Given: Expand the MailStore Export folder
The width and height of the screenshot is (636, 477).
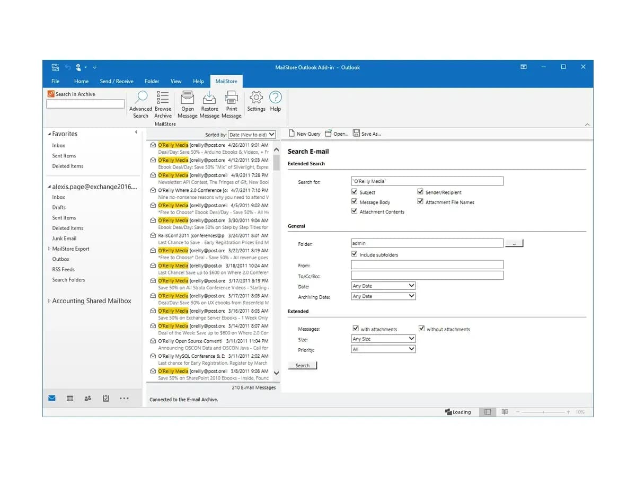Looking at the screenshot, I should point(49,249).
